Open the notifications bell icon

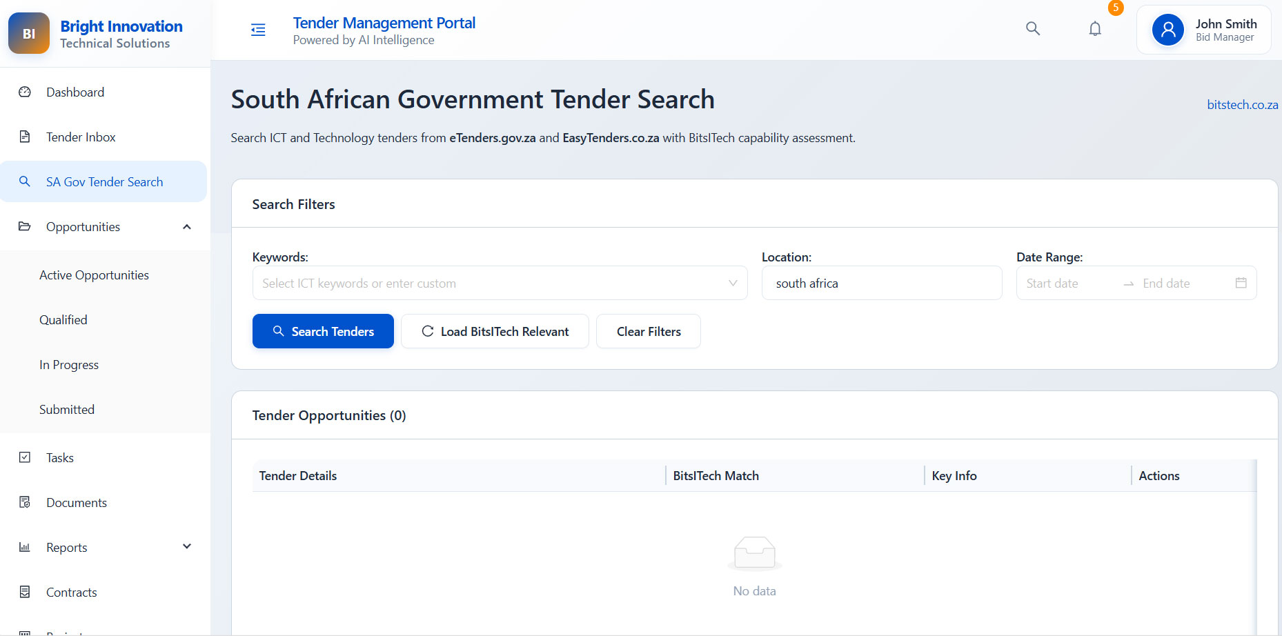pyautogui.click(x=1095, y=29)
